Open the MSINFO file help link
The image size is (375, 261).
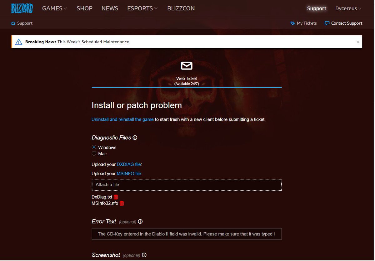pos(129,173)
